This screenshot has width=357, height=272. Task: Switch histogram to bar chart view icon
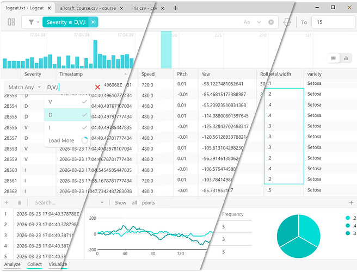[x=346, y=58]
